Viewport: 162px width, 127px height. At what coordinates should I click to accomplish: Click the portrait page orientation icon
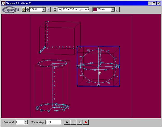tap(55, 9)
